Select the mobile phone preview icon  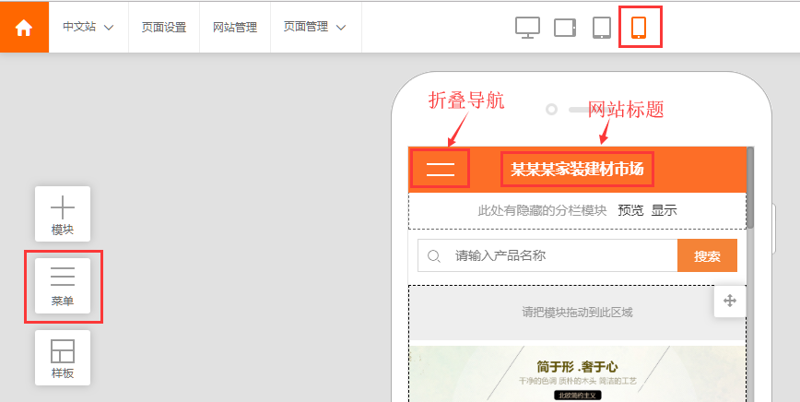(639, 28)
